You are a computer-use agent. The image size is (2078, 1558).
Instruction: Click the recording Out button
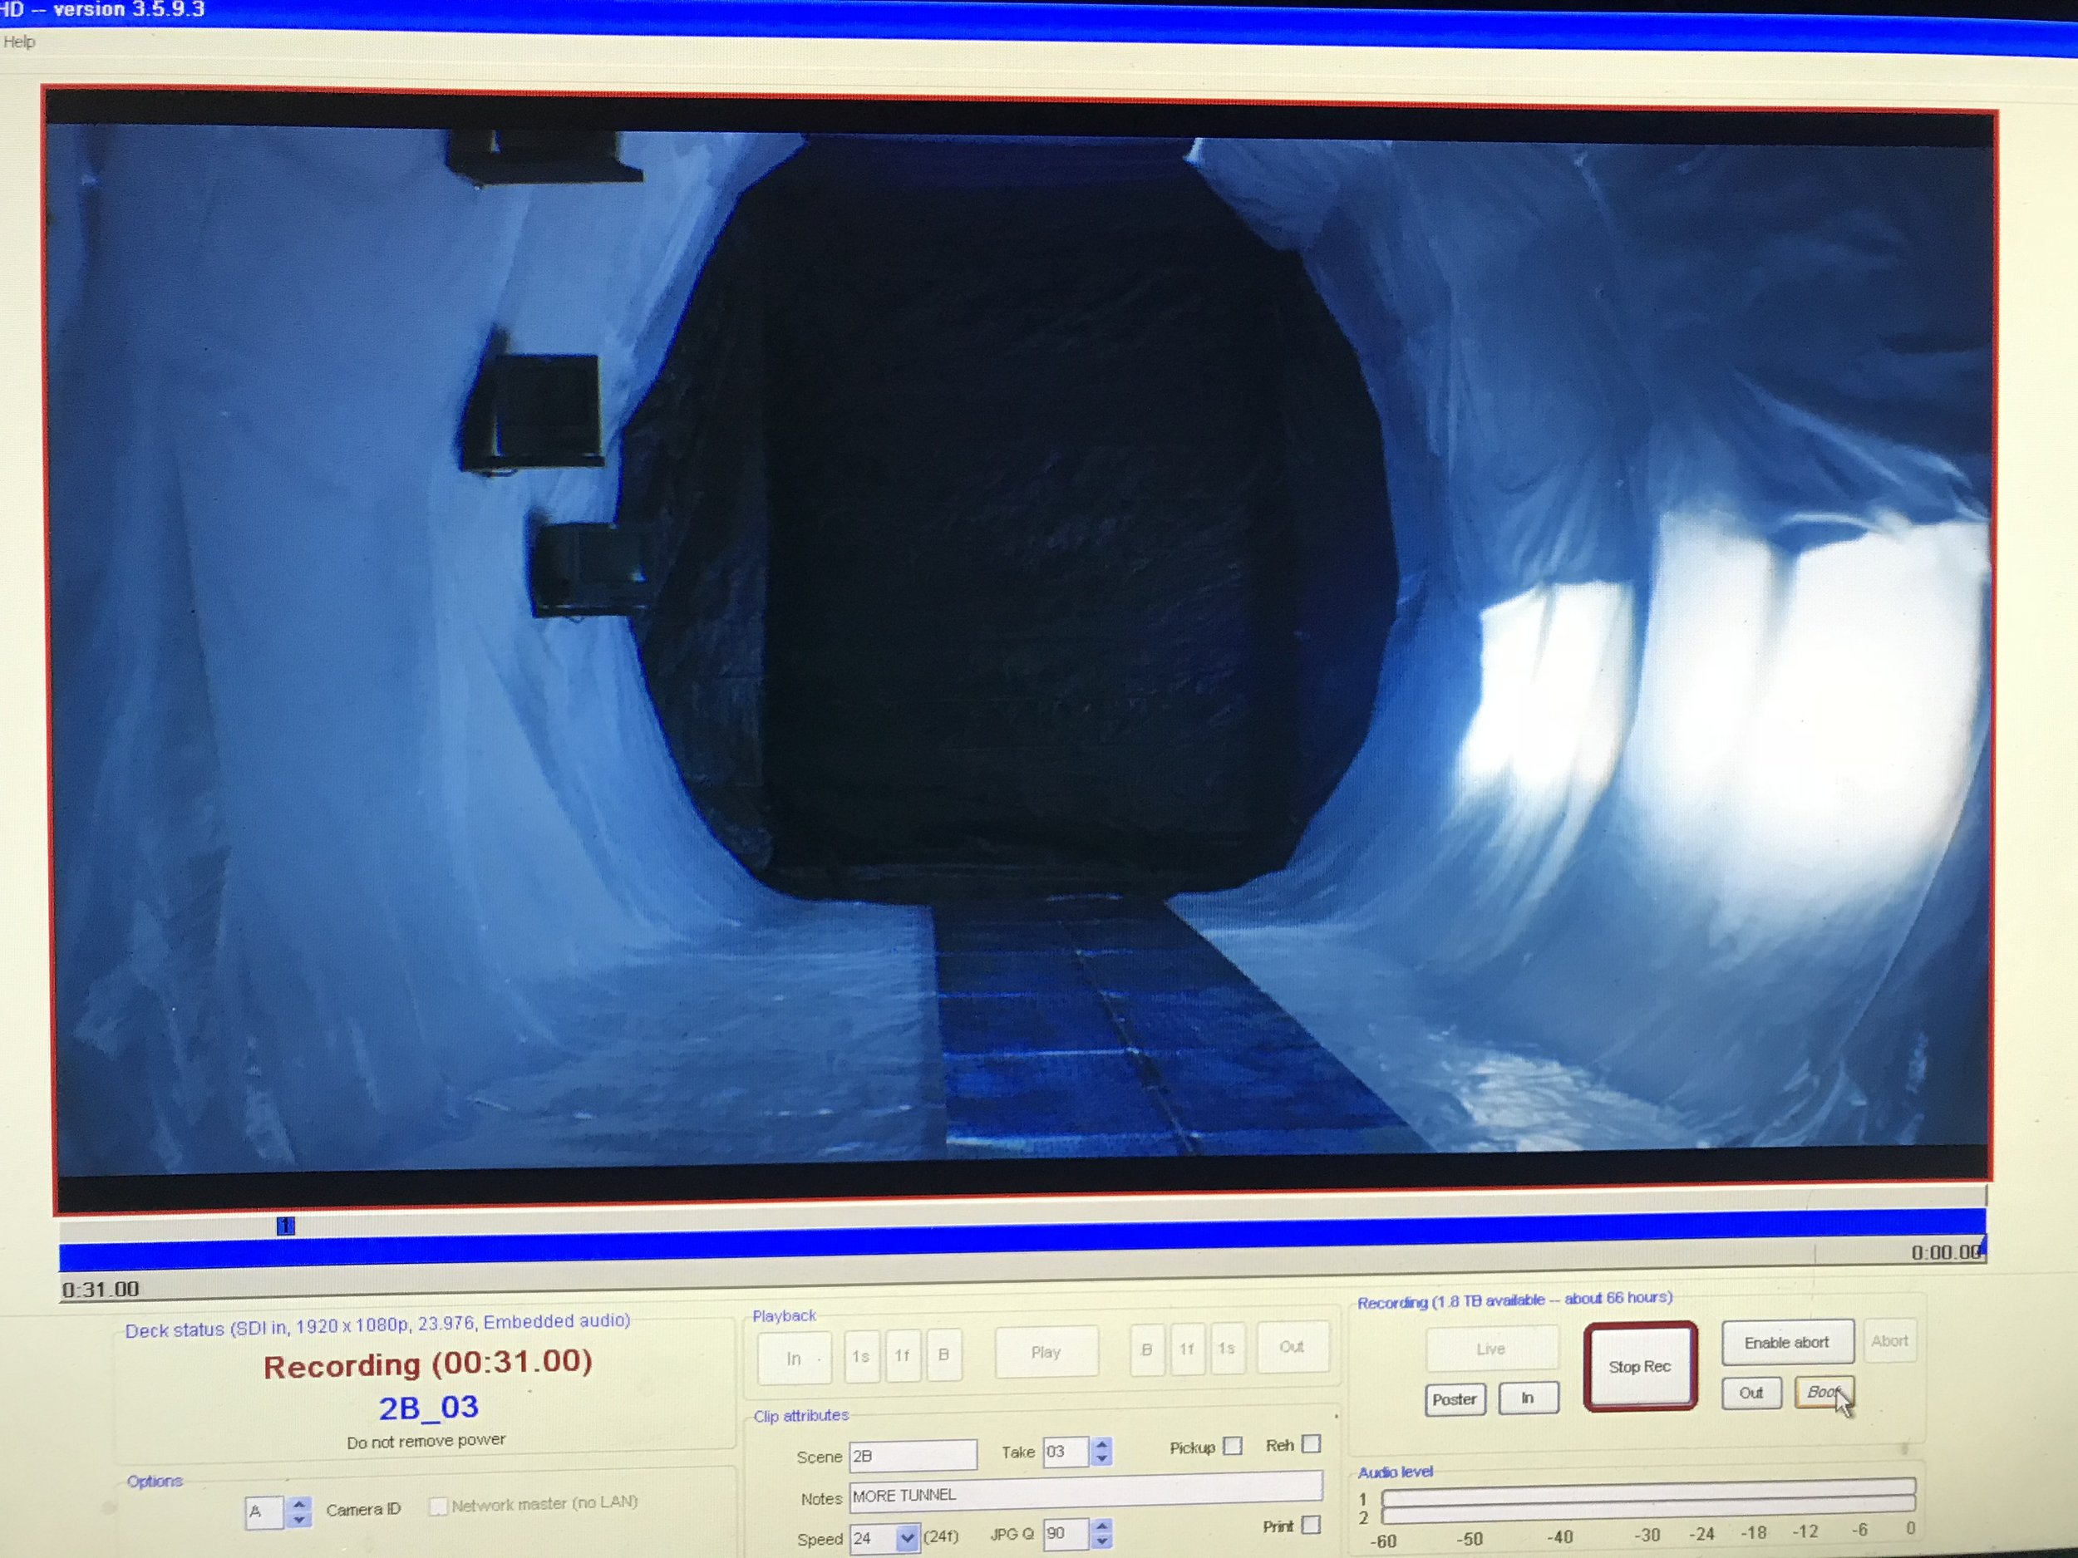(1751, 1393)
